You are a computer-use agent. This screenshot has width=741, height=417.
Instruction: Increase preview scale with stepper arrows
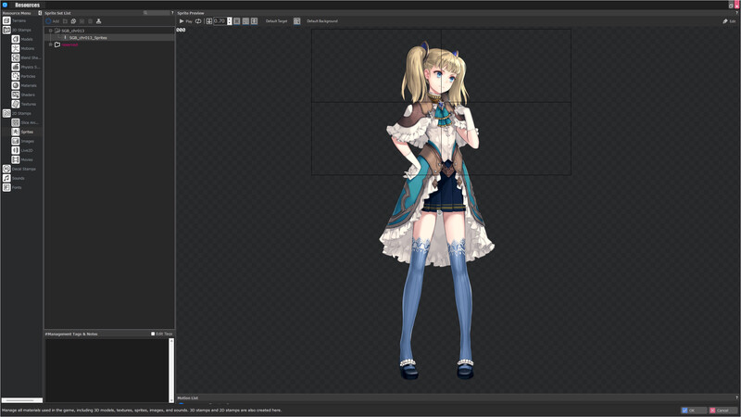pos(230,19)
